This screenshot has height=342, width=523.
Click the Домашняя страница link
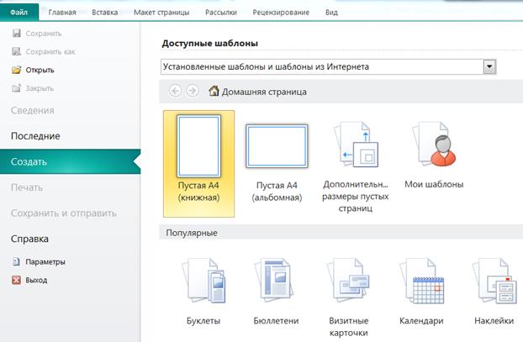[x=264, y=92]
